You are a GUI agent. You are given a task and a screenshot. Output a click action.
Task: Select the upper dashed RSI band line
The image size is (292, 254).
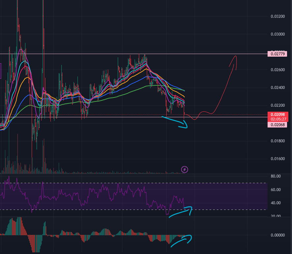point(134,183)
